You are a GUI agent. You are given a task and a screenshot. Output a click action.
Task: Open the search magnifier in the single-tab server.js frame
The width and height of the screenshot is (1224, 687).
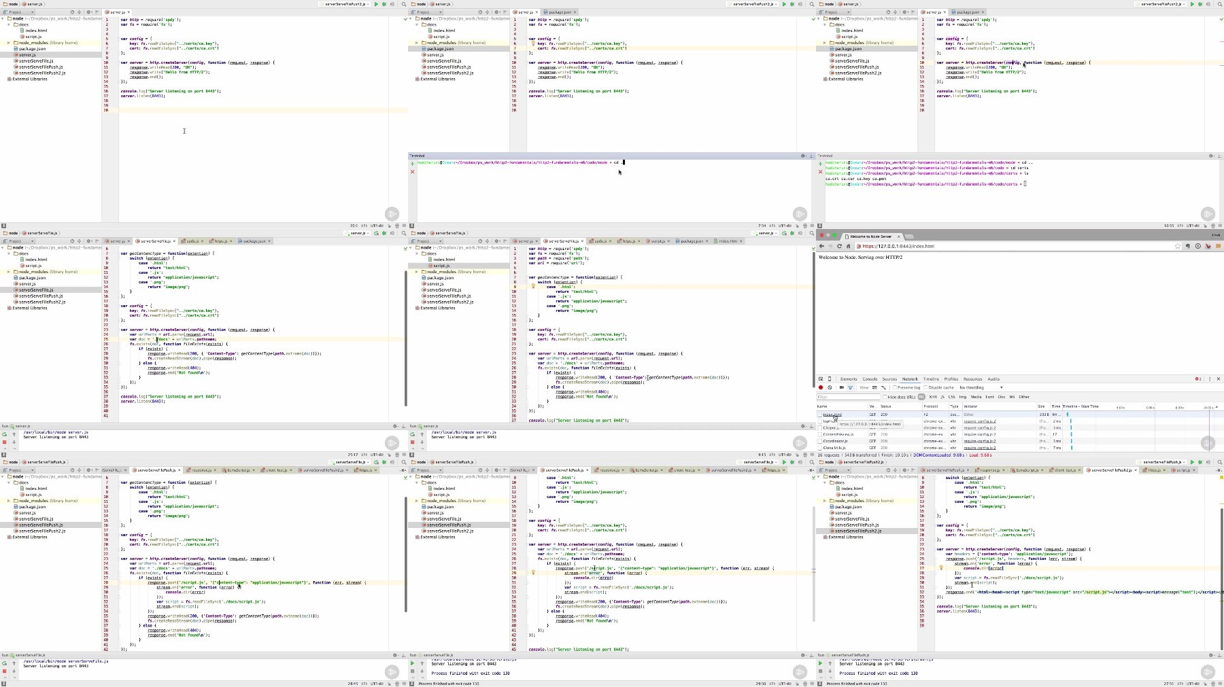coord(404,4)
